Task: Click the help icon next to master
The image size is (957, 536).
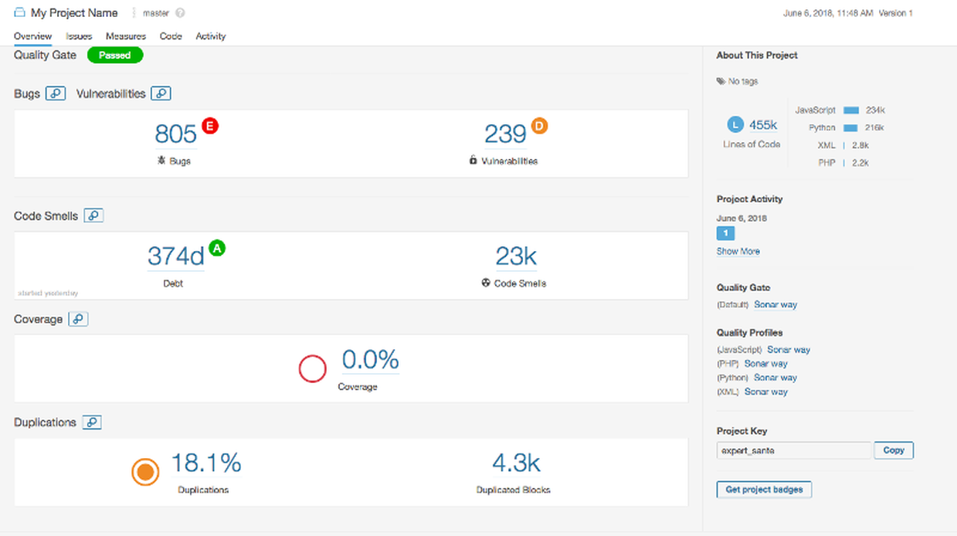Action: (180, 13)
